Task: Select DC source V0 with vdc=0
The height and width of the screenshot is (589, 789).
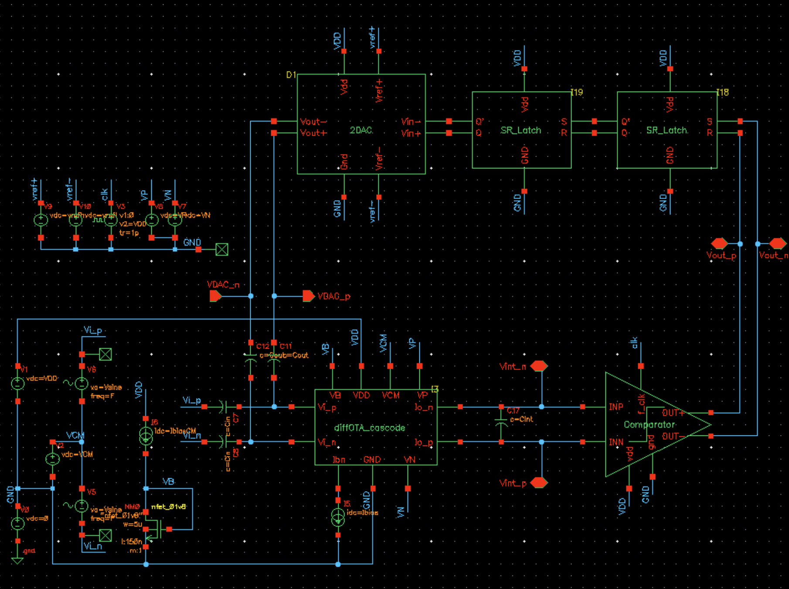Action: (17, 523)
